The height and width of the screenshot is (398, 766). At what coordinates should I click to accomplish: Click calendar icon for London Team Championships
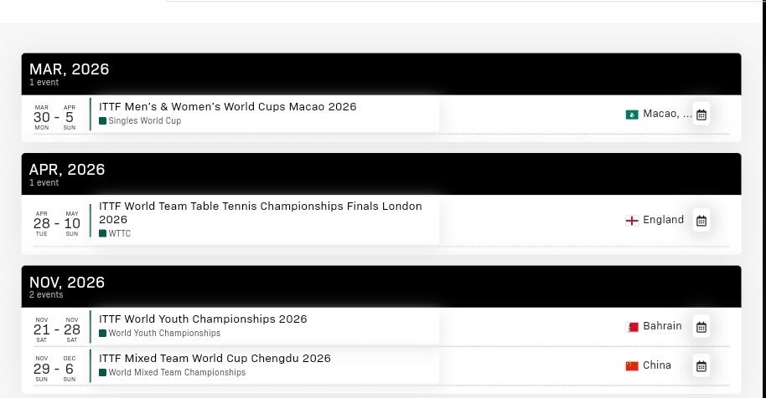[701, 221]
